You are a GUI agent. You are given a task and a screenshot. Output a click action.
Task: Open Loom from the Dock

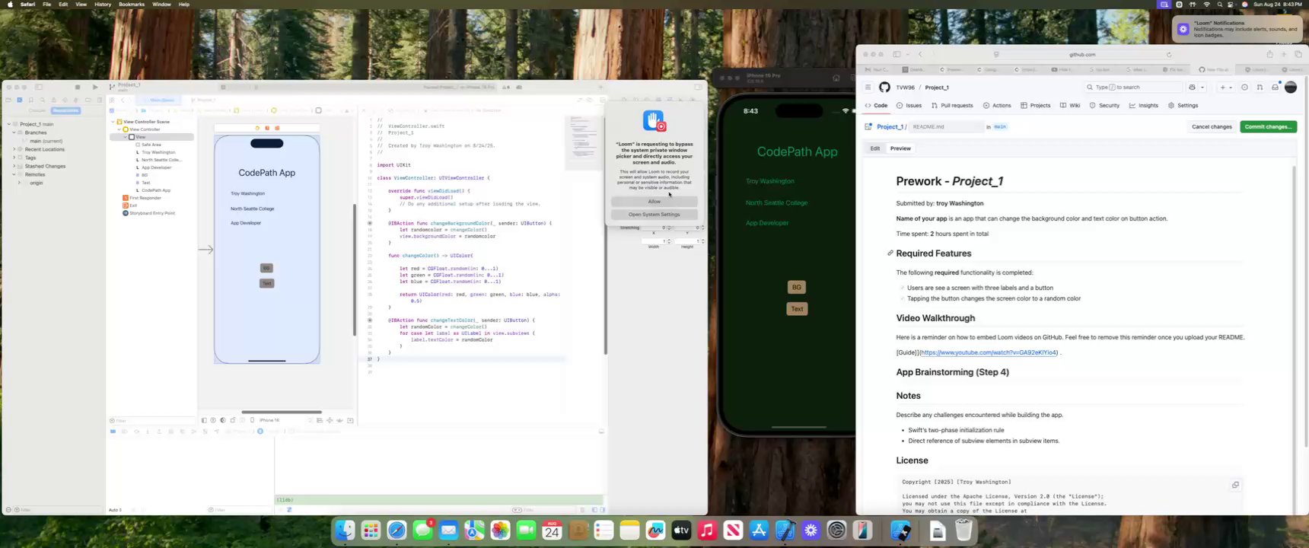(811, 530)
